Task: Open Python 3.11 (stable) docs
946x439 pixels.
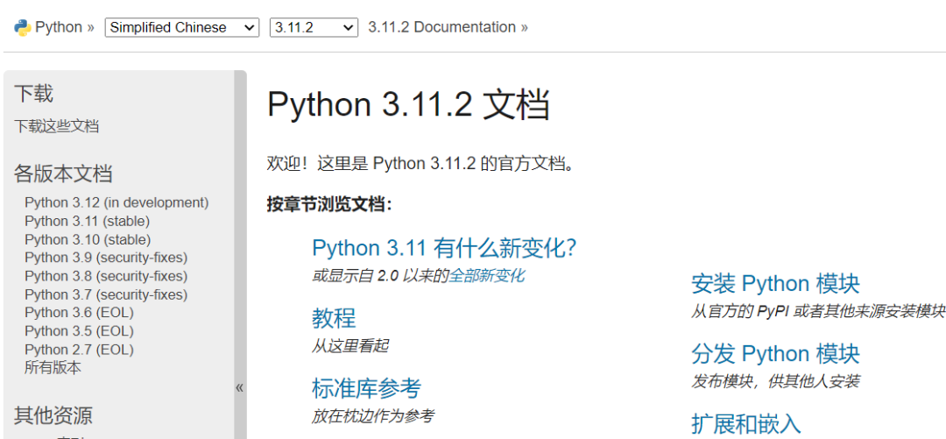Action: [87, 221]
